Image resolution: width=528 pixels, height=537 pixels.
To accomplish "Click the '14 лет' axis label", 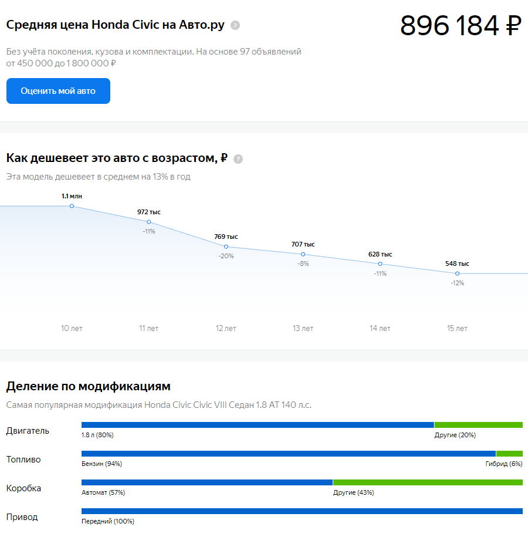I will click(380, 329).
